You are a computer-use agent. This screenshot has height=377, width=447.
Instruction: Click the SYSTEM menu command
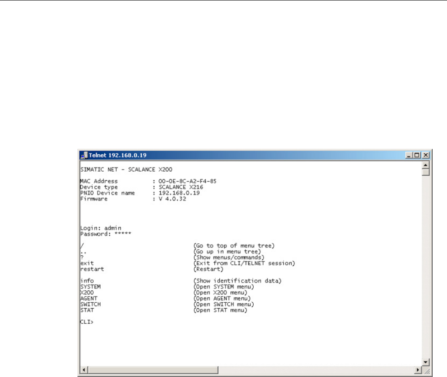click(x=90, y=287)
